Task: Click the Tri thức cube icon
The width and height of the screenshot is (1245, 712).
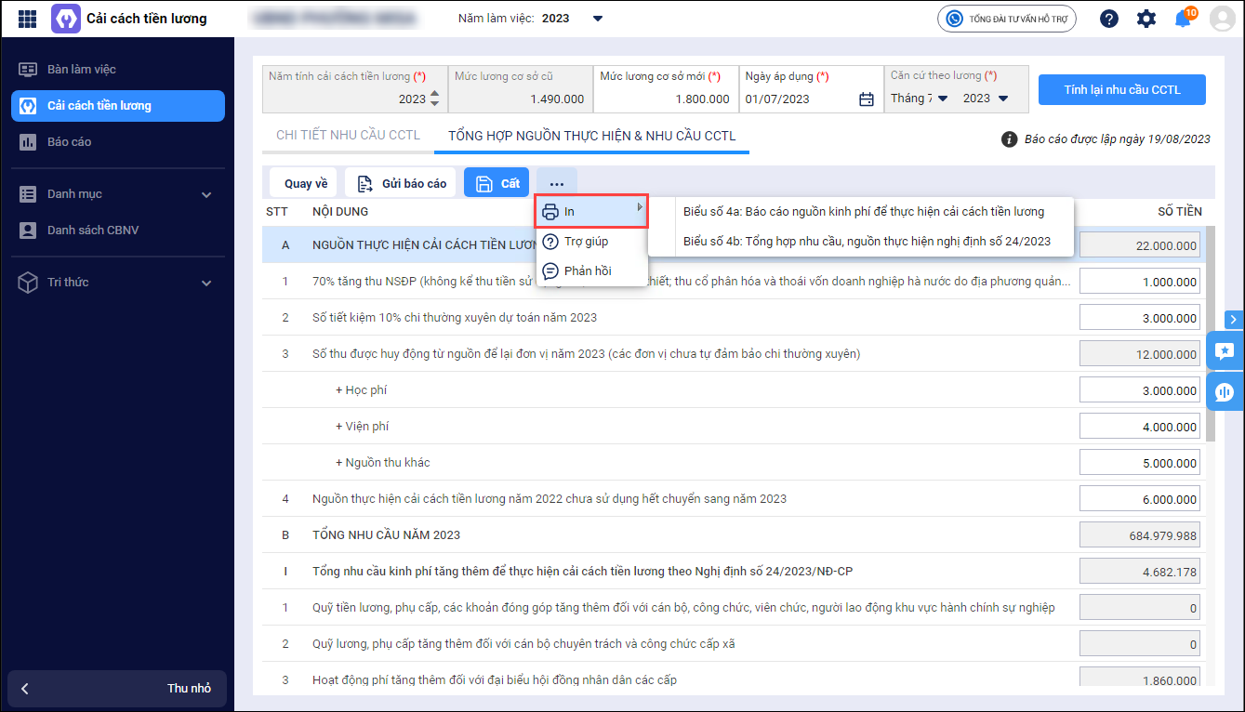Action: [28, 283]
